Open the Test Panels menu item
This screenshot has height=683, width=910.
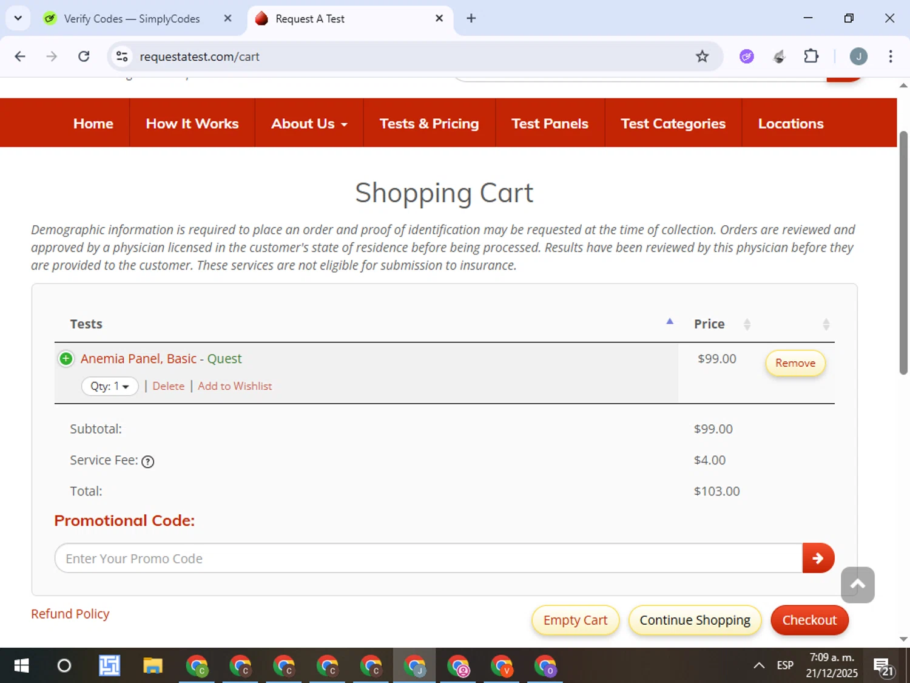tap(550, 124)
